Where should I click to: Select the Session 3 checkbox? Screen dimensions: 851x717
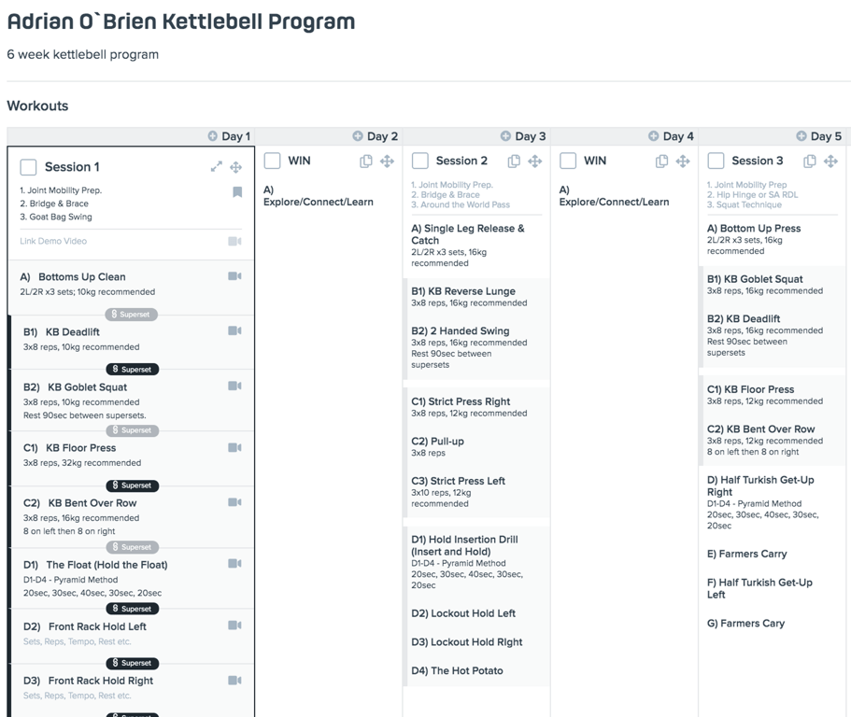(716, 161)
